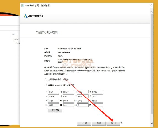The width and height of the screenshot is (158, 128).
Task: Click activation code field 5 containing GSQA
Action: (53, 96)
